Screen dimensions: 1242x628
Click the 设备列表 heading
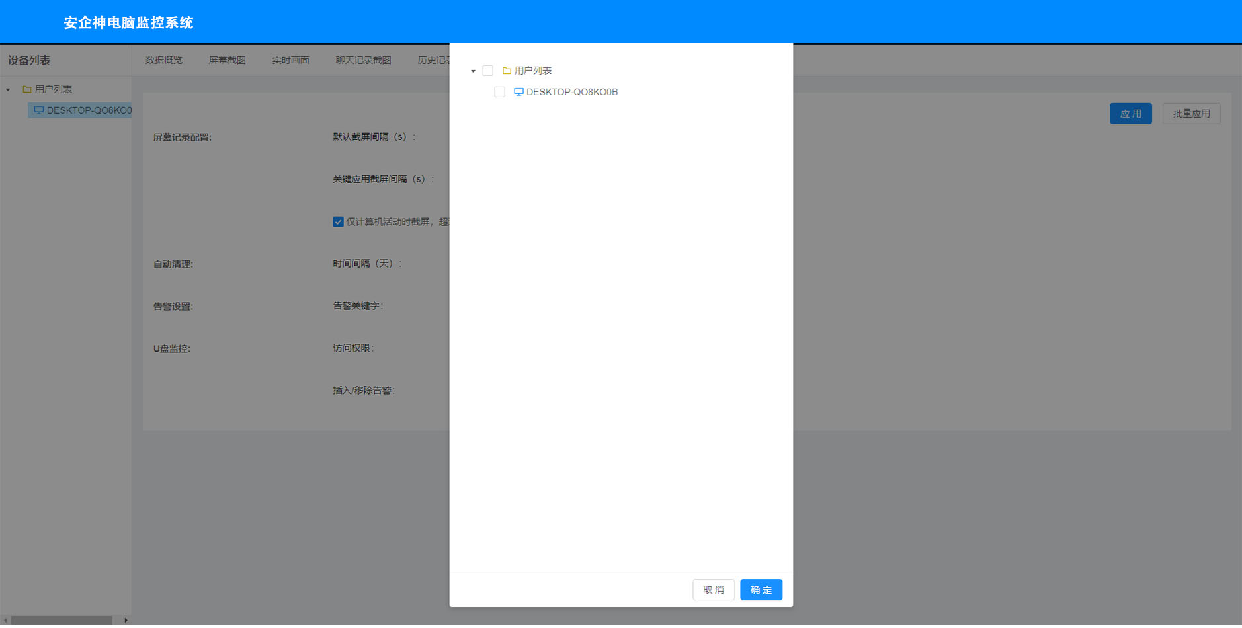pyautogui.click(x=29, y=60)
